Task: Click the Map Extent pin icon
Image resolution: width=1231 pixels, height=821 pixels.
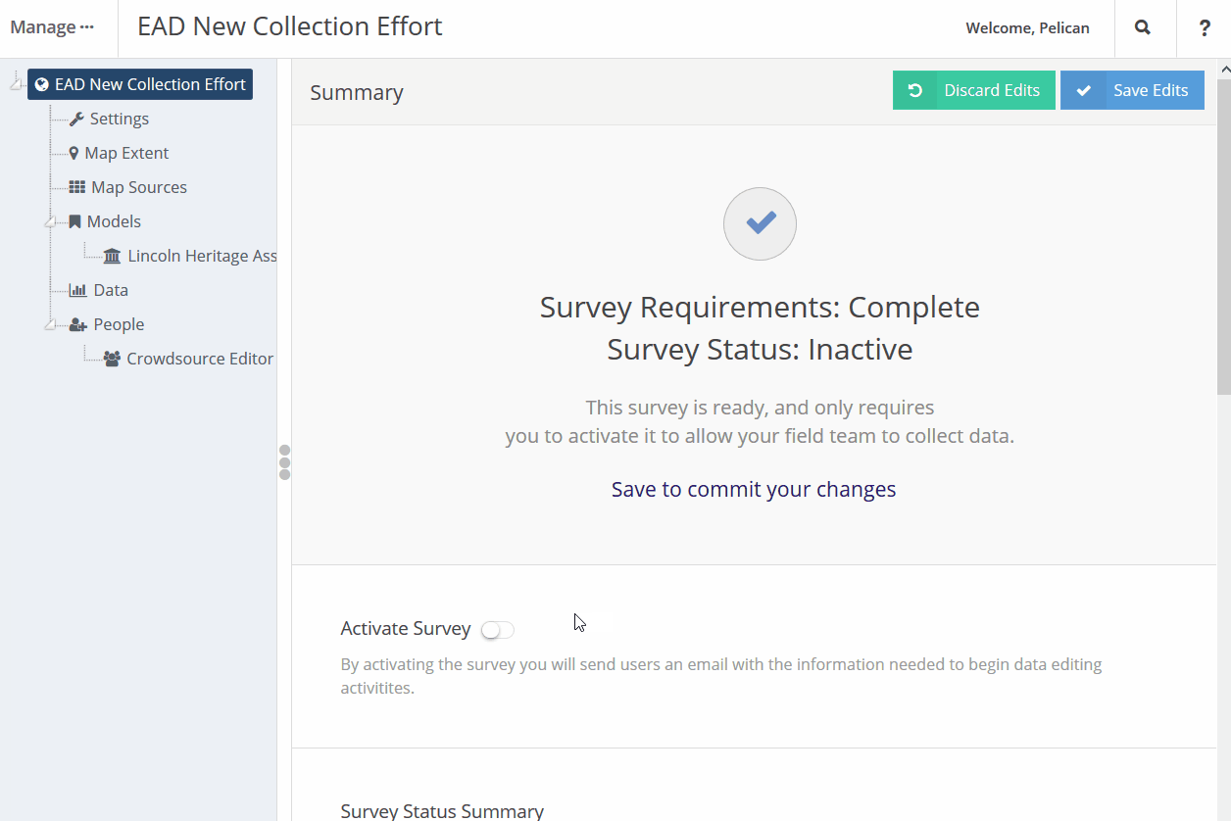Action: 74,153
